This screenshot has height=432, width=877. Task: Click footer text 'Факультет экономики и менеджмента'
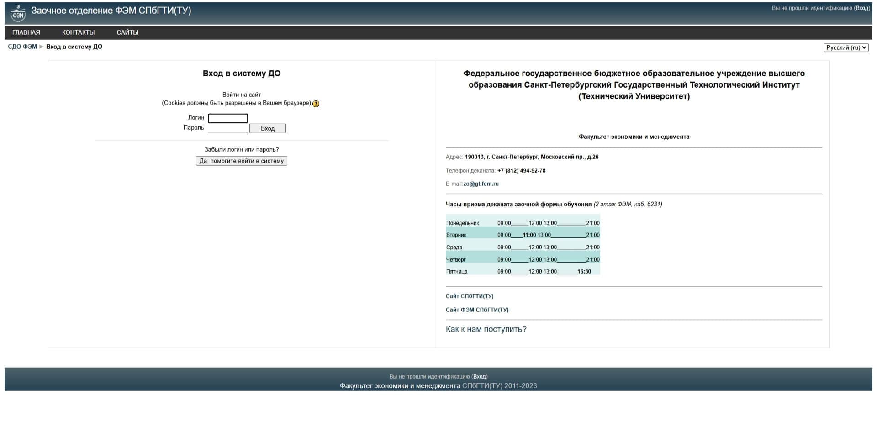pos(400,386)
